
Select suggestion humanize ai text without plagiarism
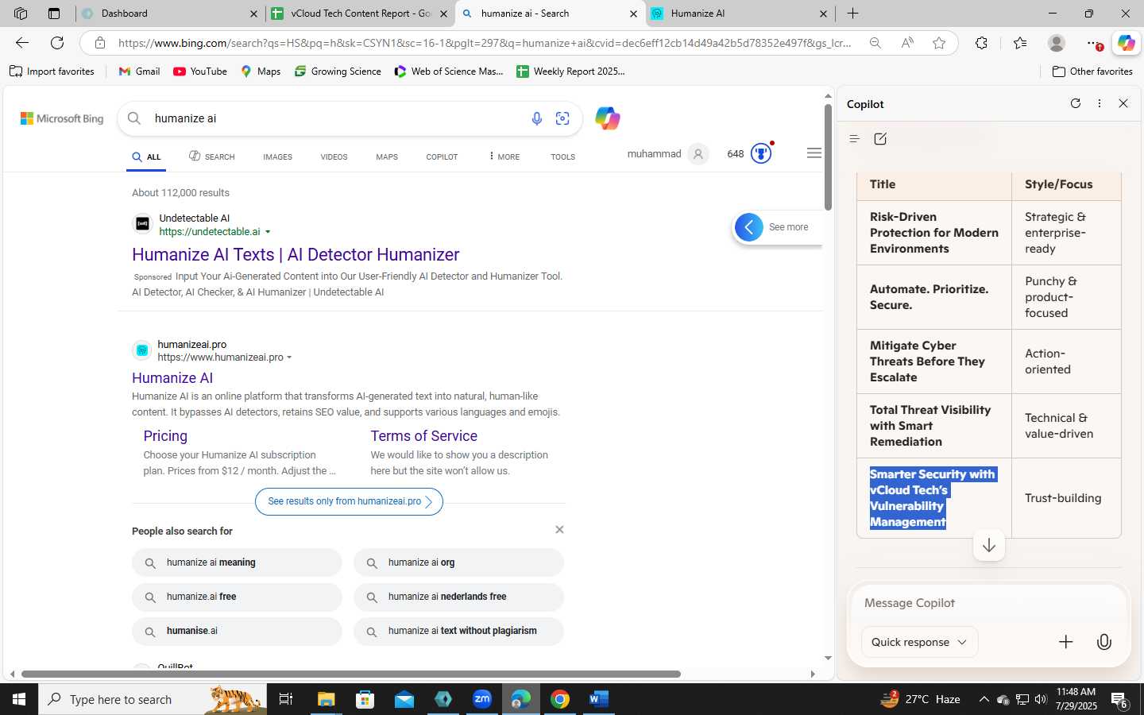click(458, 631)
